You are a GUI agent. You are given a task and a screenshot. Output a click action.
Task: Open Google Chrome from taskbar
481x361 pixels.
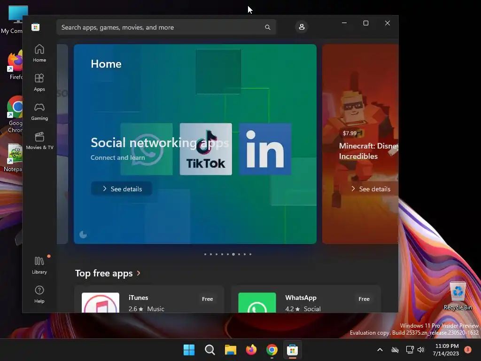click(x=272, y=350)
